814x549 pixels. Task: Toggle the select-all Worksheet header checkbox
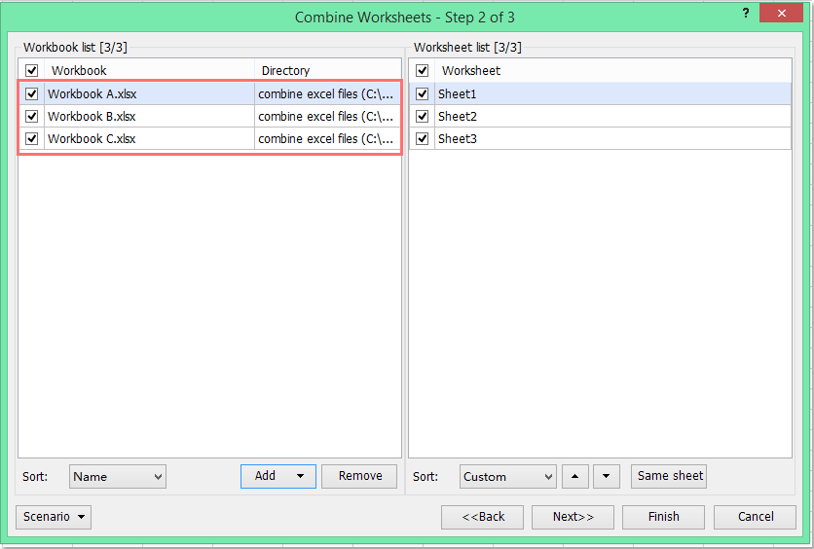(423, 71)
